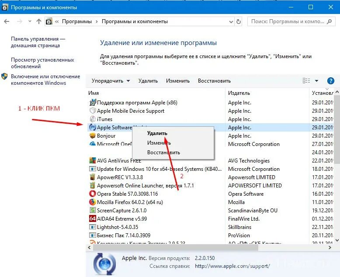Image resolution: width=340 pixels, height=277 pixels.
Task: Click publisher FinalWire Ltd.
Action: click(x=244, y=219)
